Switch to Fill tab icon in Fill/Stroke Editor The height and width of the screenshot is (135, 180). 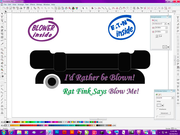(157, 95)
